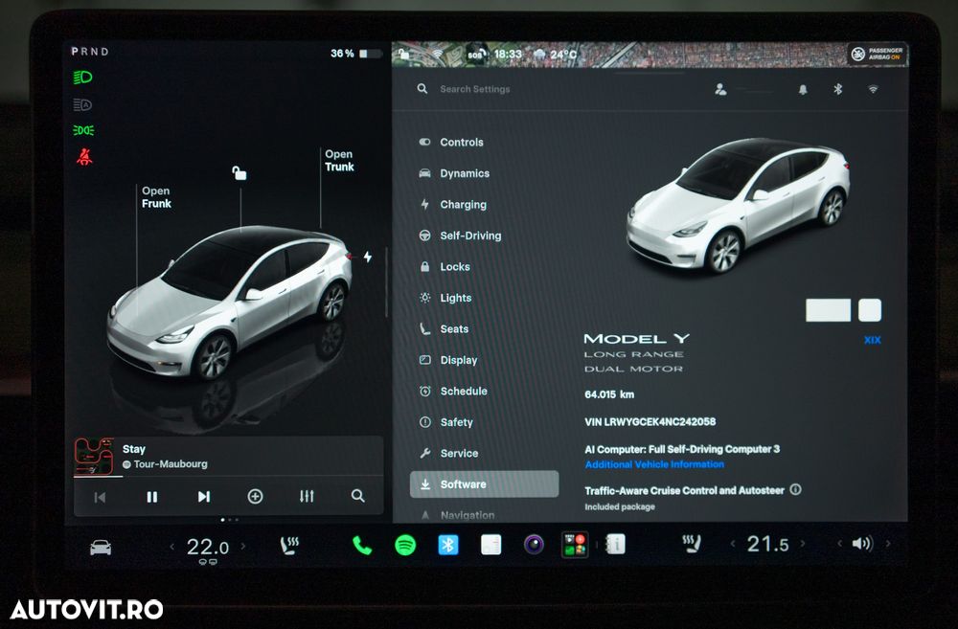This screenshot has height=629, width=958.
Task: Tap the 64.015 km odometer text
Action: click(x=609, y=394)
